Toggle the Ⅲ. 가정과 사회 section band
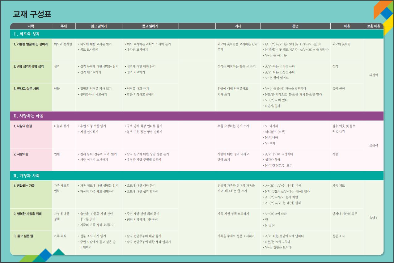 point(27,176)
